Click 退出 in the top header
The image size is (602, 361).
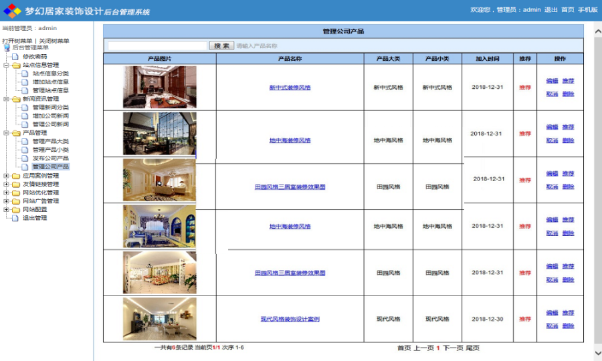pyautogui.click(x=550, y=9)
